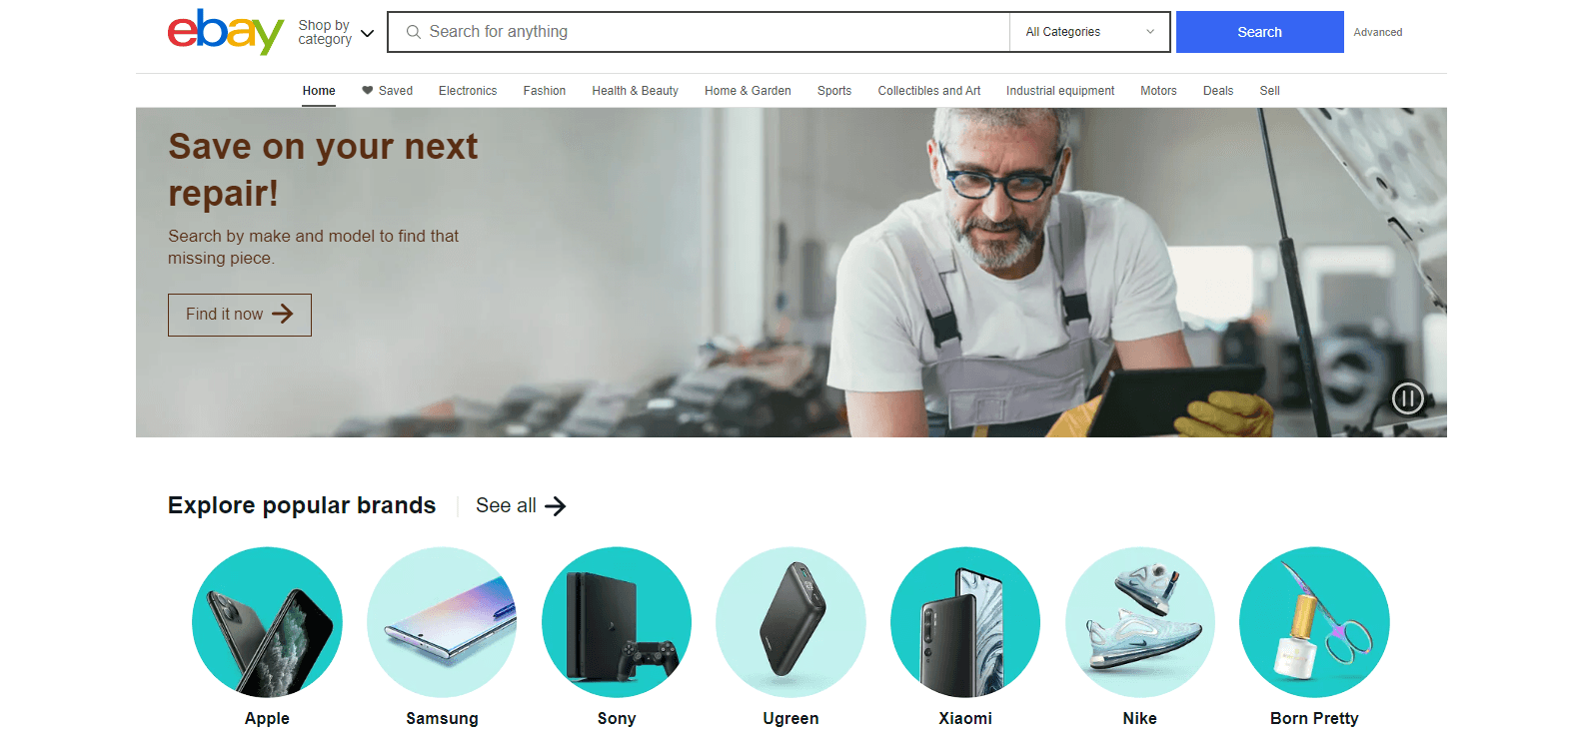The width and height of the screenshot is (1573, 740).
Task: Open the Nike sneakers brand image
Action: pyautogui.click(x=1140, y=622)
